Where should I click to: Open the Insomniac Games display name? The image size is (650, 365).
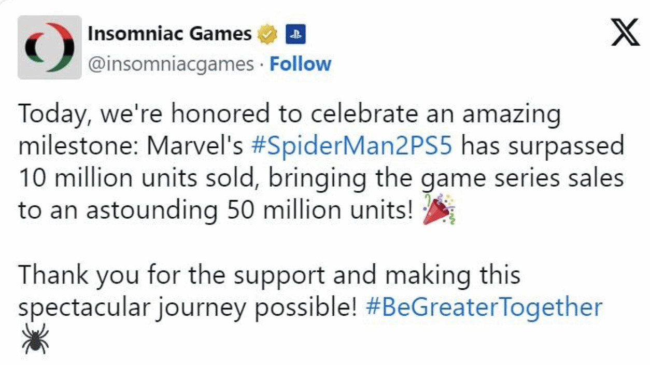[169, 34]
